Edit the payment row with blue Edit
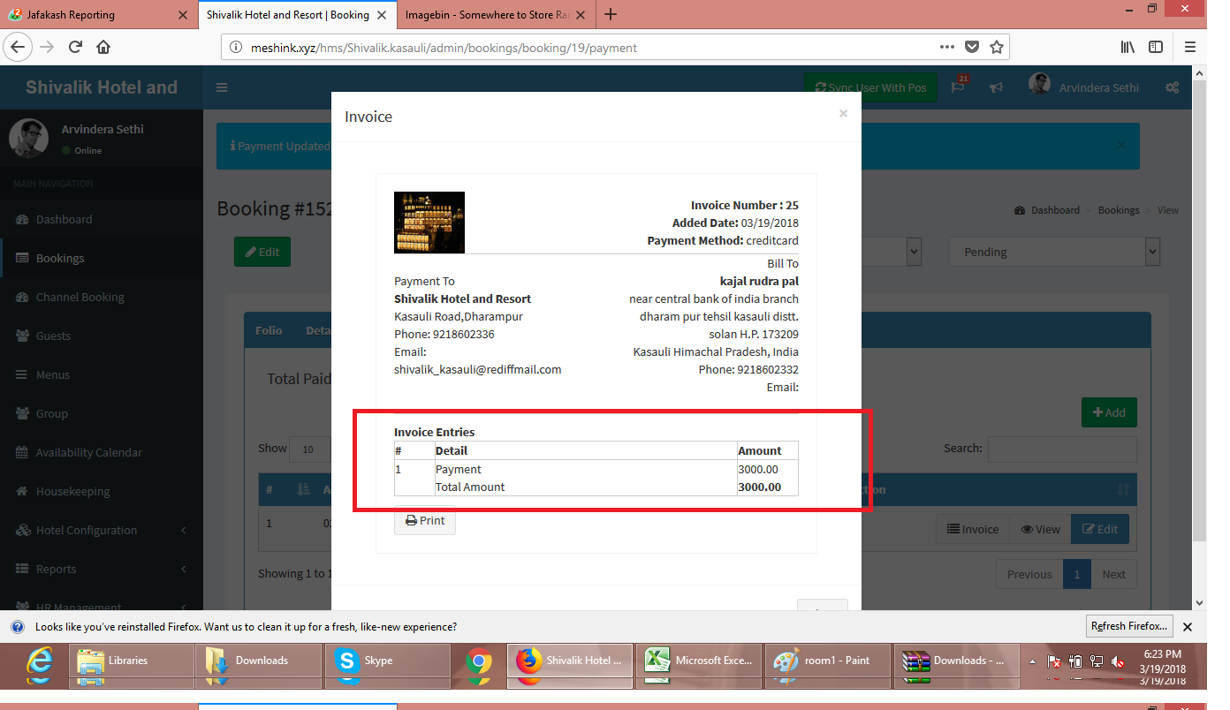Image resolution: width=1230 pixels, height=710 pixels. [1100, 529]
